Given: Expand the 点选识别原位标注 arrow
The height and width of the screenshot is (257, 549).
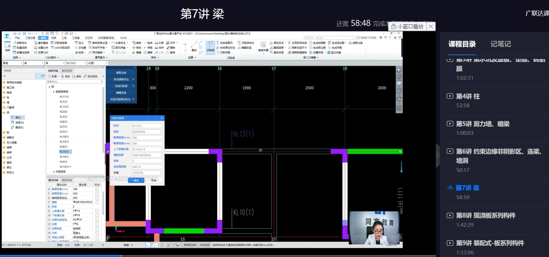Looking at the screenshot, I should tap(133, 99).
